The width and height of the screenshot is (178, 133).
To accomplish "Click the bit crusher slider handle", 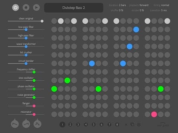I will tap(26, 55).
